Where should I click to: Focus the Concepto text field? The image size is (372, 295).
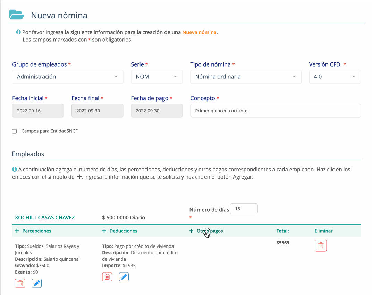[276, 111]
